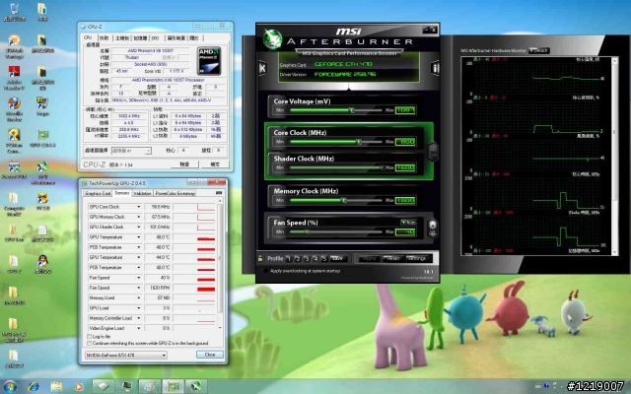This screenshot has height=394, width=631.
Task: Expand the GPU Shader Clock sensor dropdown
Action: [x=139, y=227]
